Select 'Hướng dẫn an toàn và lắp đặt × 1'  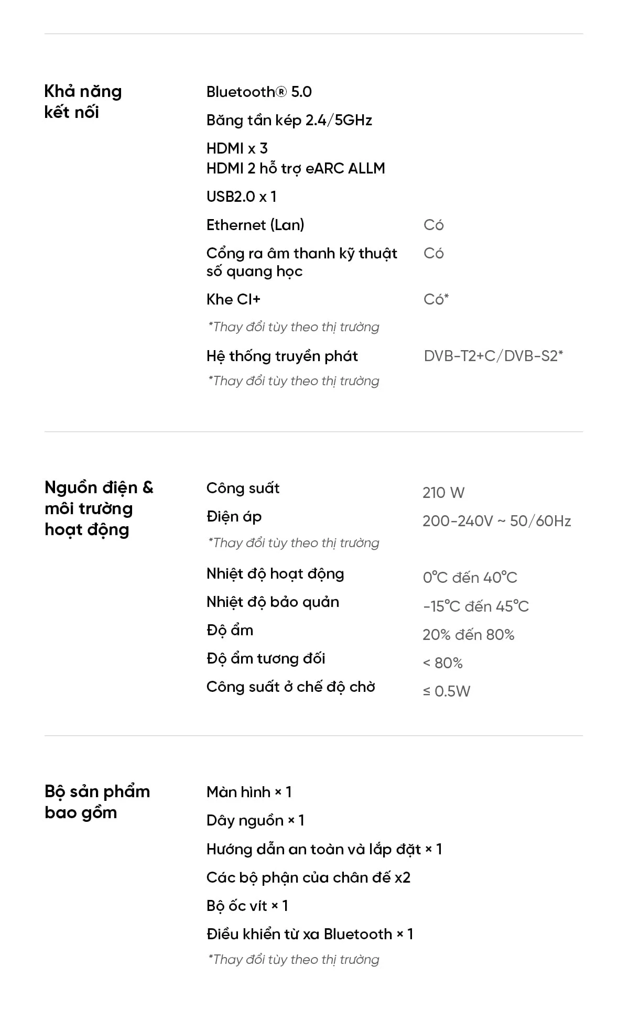click(324, 849)
